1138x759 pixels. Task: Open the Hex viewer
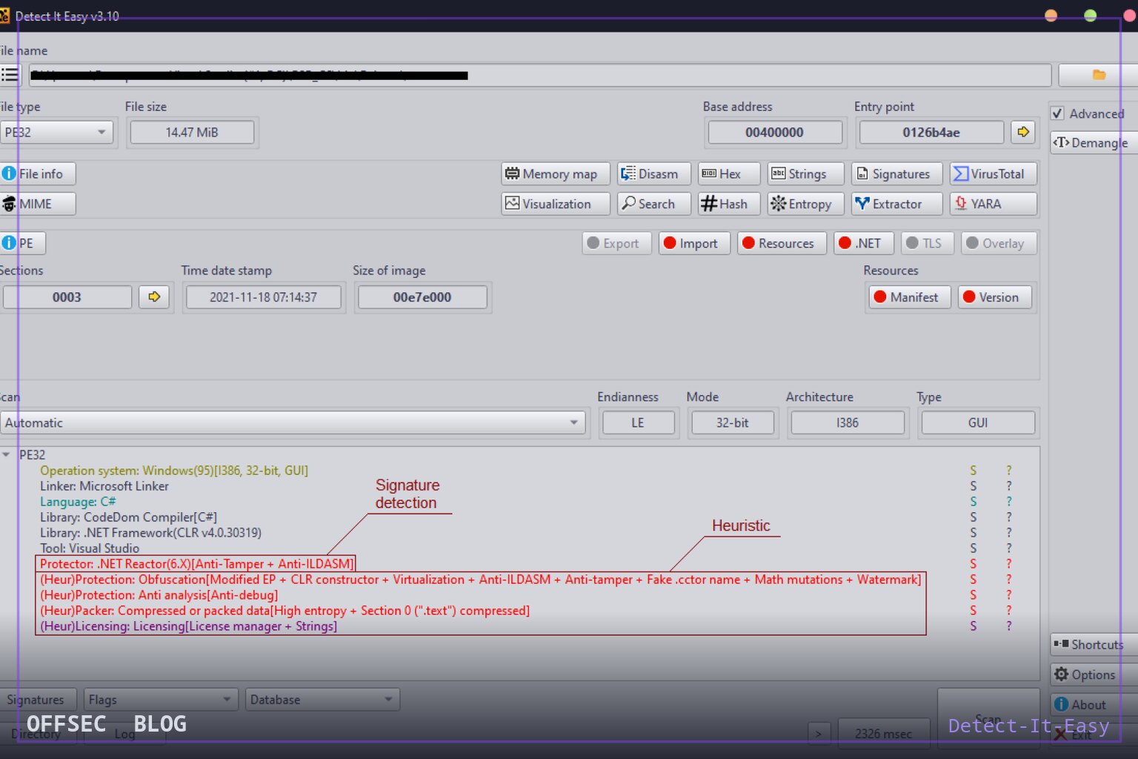pos(729,173)
